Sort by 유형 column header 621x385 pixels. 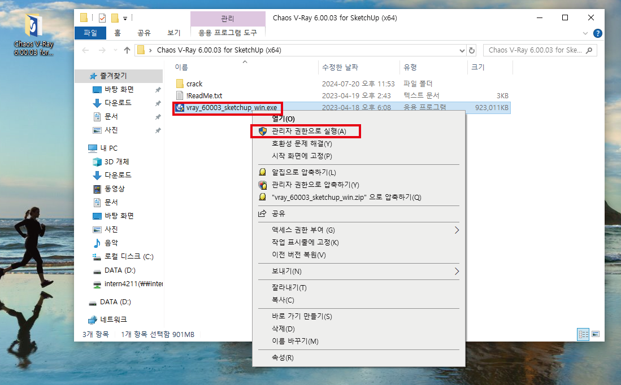pos(410,67)
